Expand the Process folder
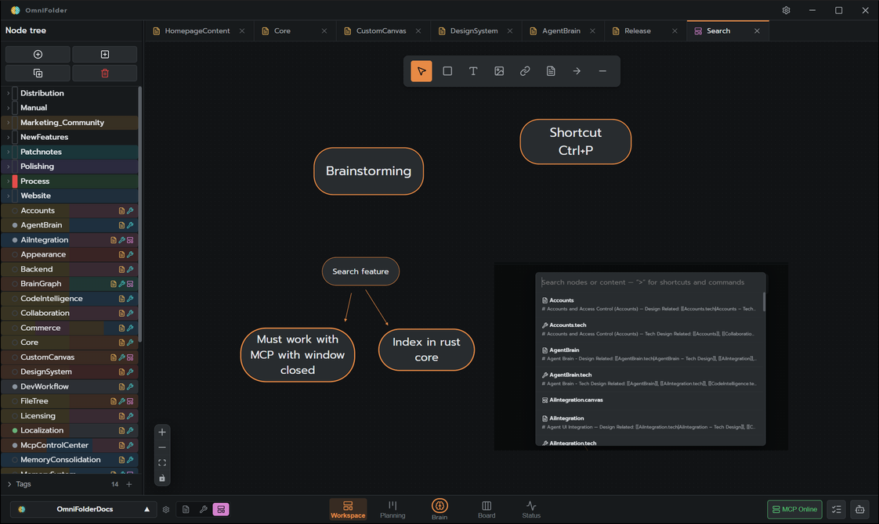The height and width of the screenshot is (524, 879). pos(8,181)
